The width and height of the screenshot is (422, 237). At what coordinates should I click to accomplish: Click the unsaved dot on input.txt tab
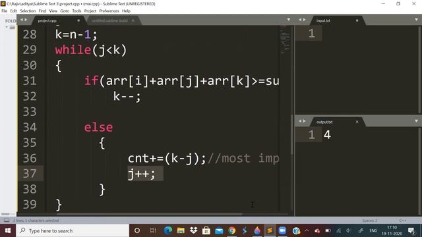[x=357, y=20]
